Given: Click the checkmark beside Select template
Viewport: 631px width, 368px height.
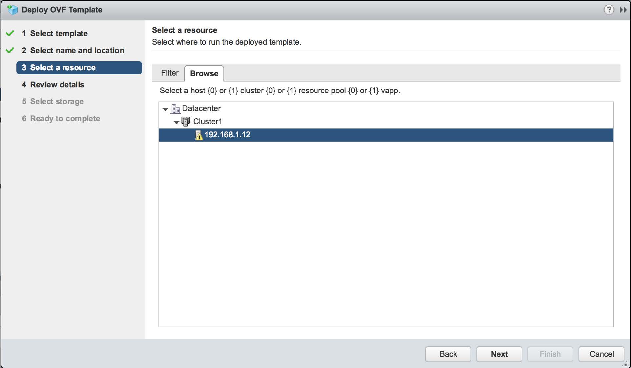Looking at the screenshot, I should [10, 33].
